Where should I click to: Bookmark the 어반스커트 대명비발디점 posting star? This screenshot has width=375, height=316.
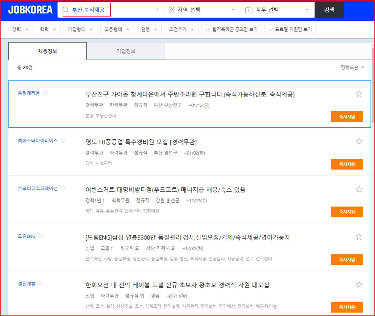[x=359, y=189]
